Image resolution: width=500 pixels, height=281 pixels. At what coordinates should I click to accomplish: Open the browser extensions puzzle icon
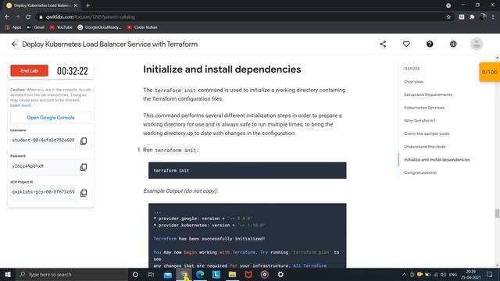click(472, 17)
